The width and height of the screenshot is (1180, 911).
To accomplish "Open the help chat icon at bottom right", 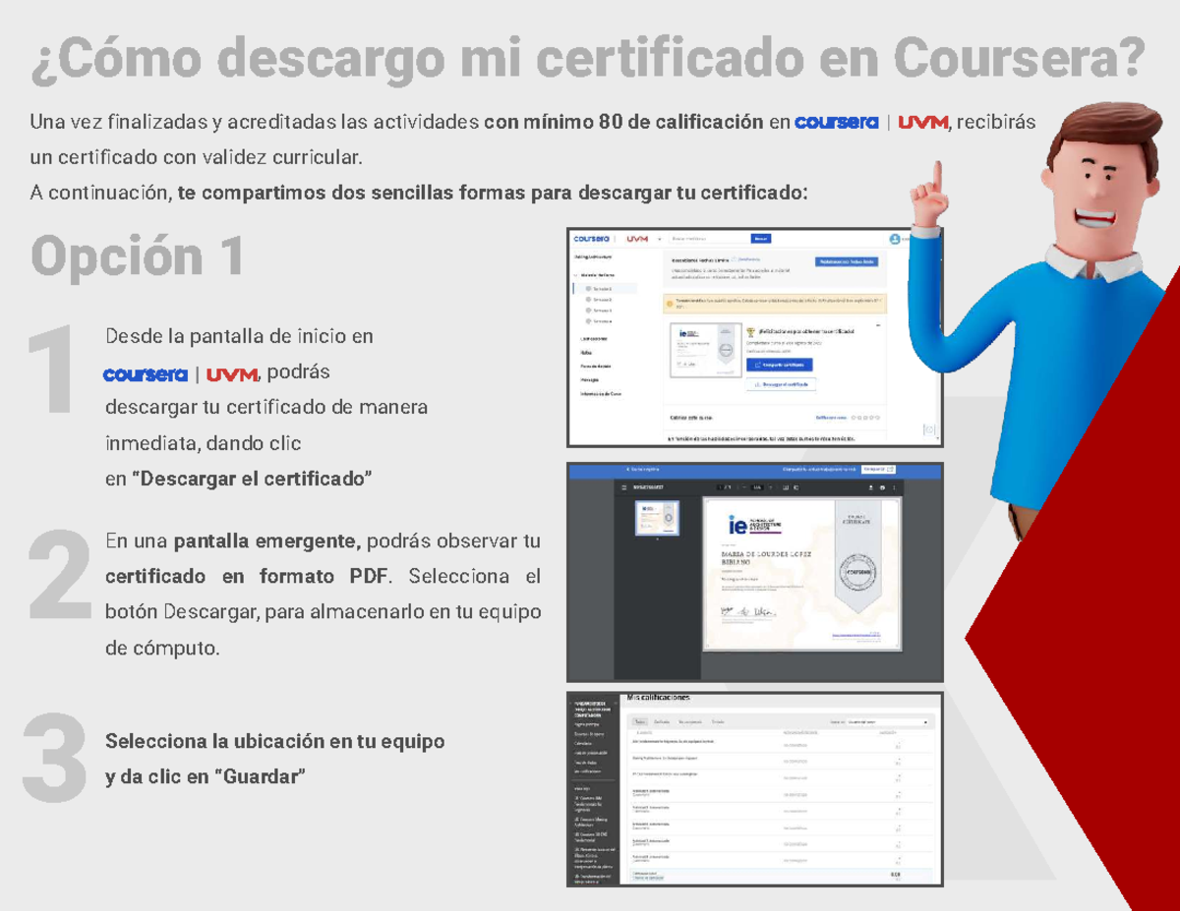I will click(928, 429).
